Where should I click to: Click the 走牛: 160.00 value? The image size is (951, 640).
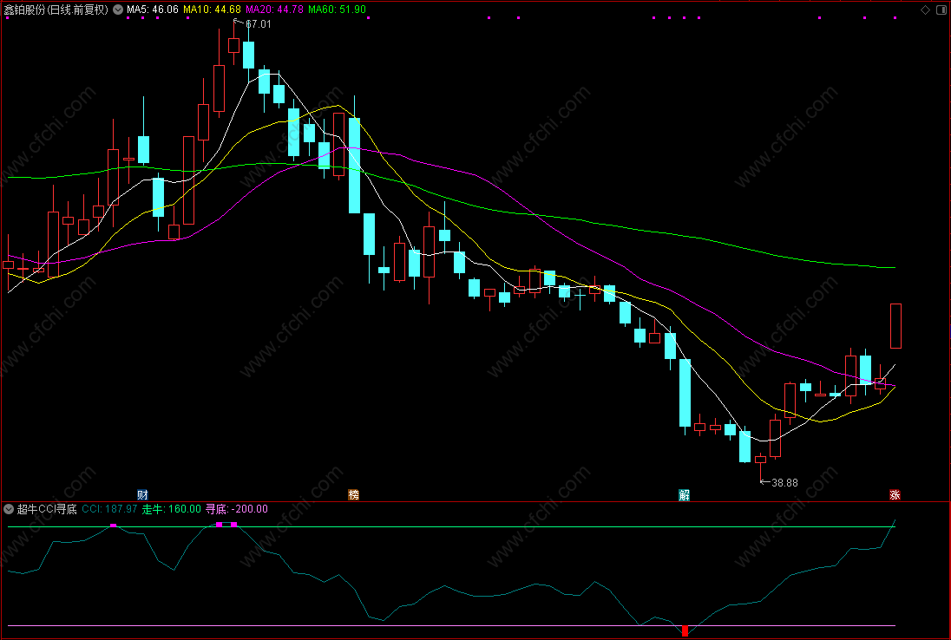pyautogui.click(x=172, y=509)
